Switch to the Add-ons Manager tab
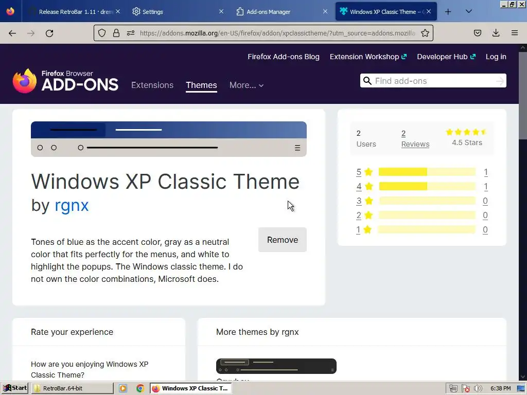The image size is (527, 395). pos(282,11)
